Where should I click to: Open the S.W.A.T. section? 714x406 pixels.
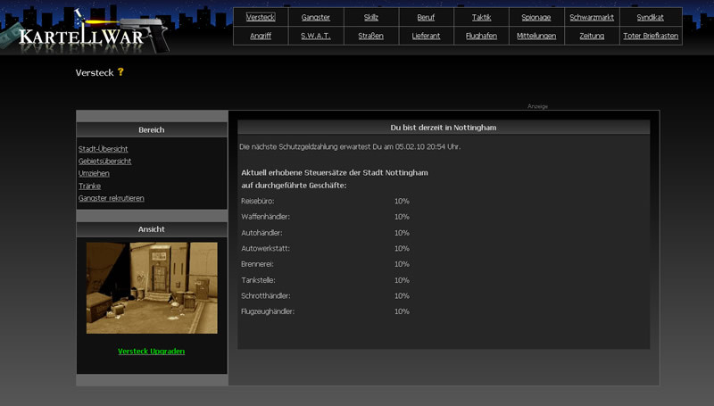pyautogui.click(x=316, y=36)
